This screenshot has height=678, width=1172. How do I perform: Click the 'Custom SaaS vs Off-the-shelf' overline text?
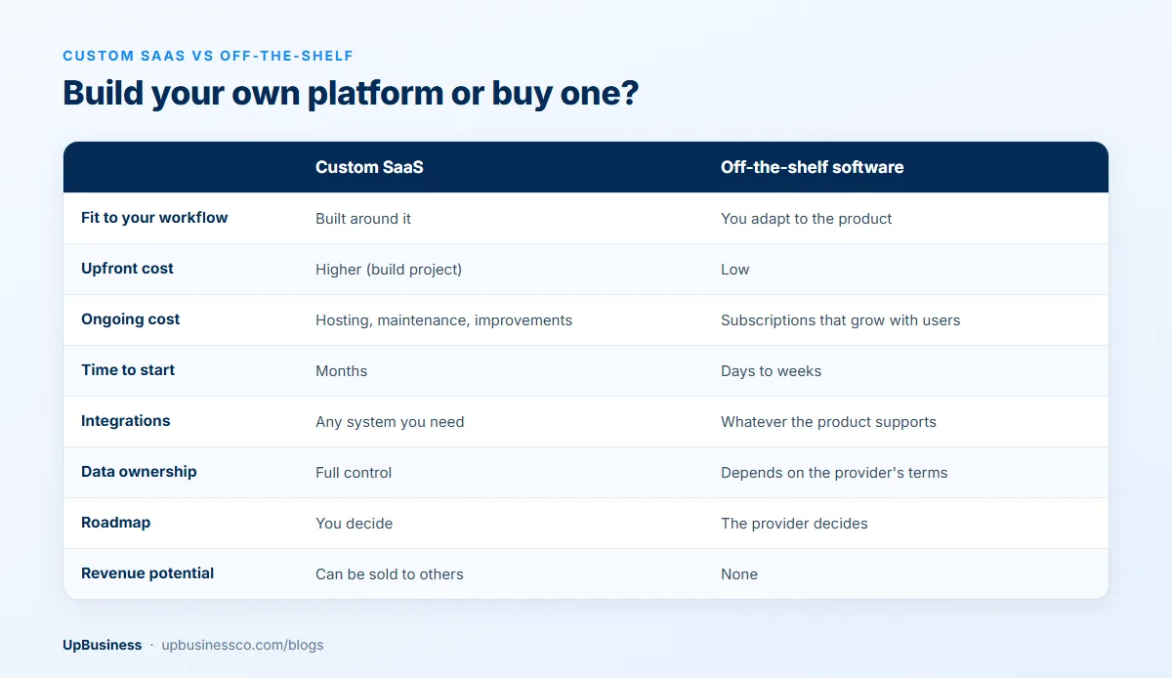208,56
